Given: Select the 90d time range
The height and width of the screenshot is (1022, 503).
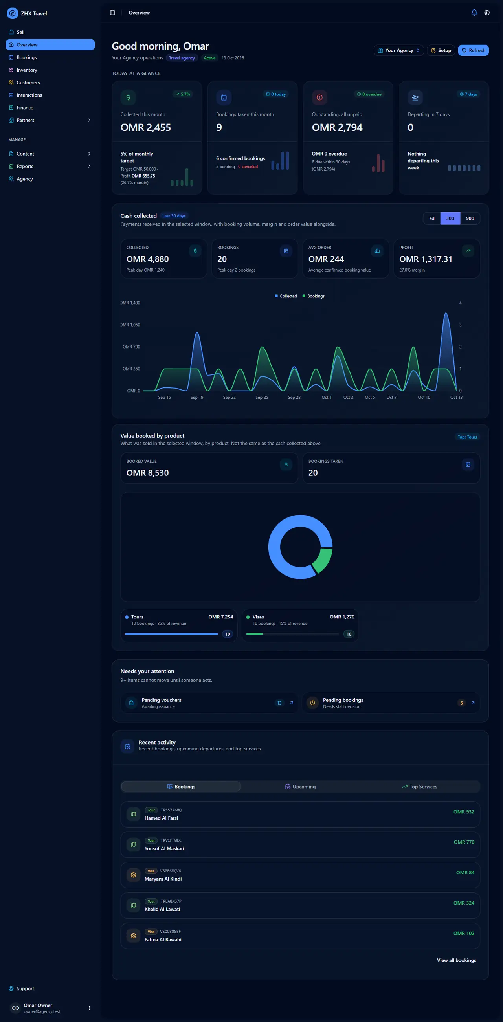Looking at the screenshot, I should point(470,218).
